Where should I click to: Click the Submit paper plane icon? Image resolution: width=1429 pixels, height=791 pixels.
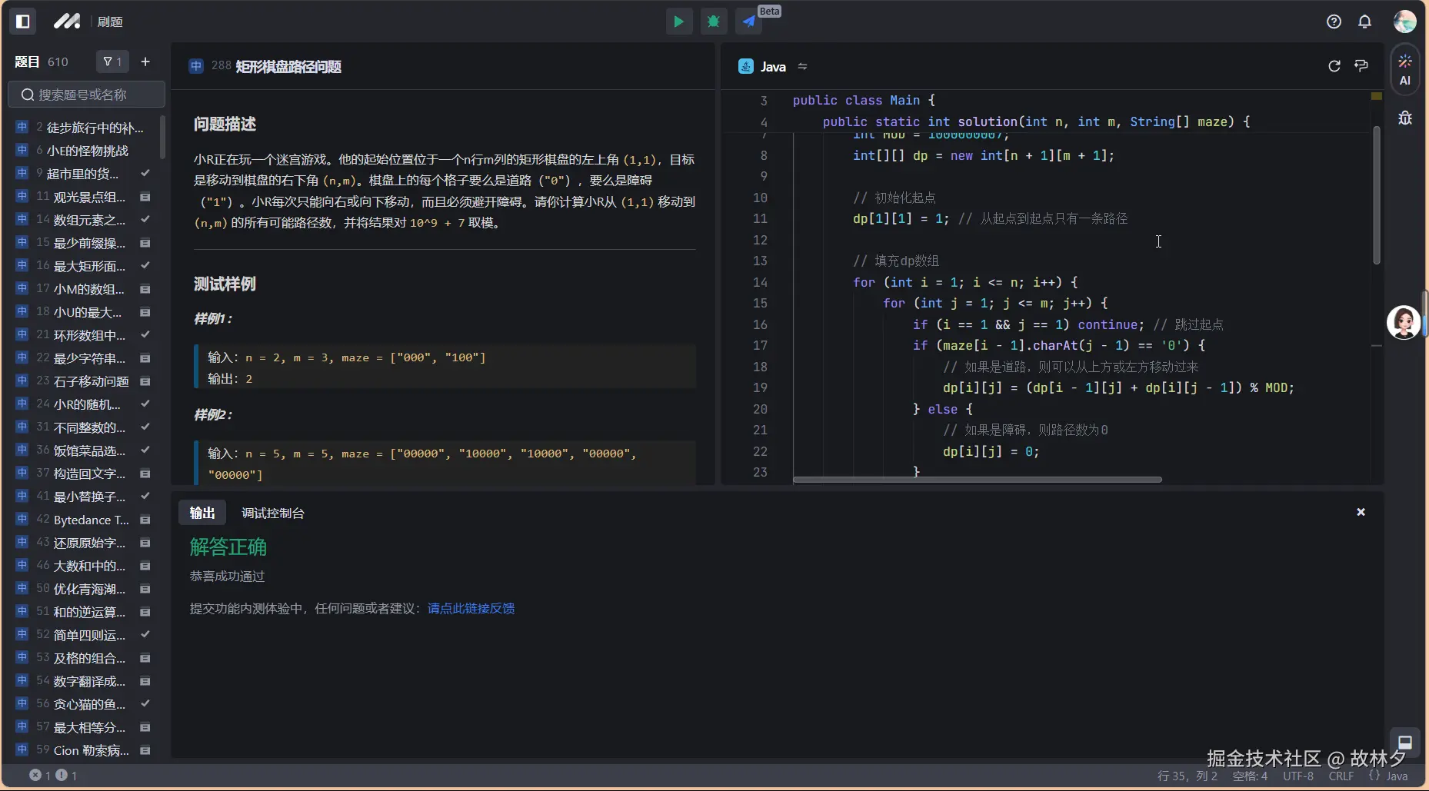pyautogui.click(x=749, y=22)
